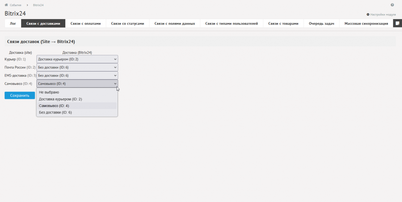This screenshot has width=402, height=202.
Task: Click the home icon in breadcrumb
Action: 6,5
